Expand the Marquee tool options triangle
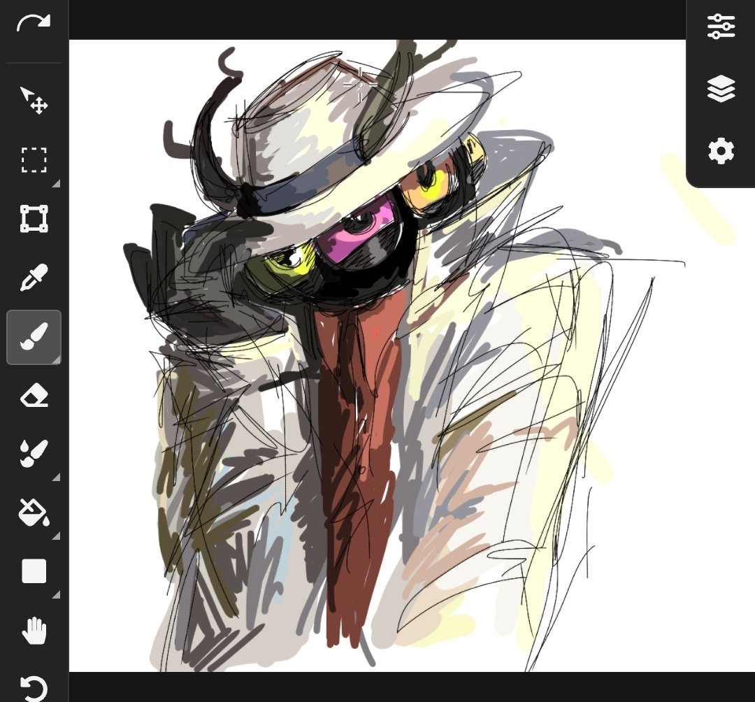Viewport: 755px width, 702px height. coord(57,183)
